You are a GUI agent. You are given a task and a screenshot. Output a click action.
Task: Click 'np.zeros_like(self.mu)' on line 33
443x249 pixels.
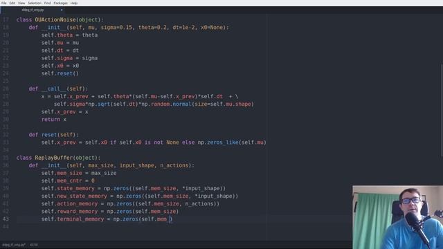coord(232,142)
